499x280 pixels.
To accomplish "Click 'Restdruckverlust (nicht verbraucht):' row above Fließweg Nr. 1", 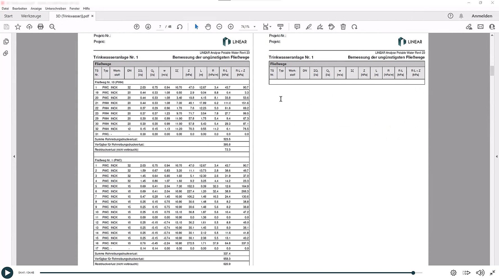I will pos(171,150).
